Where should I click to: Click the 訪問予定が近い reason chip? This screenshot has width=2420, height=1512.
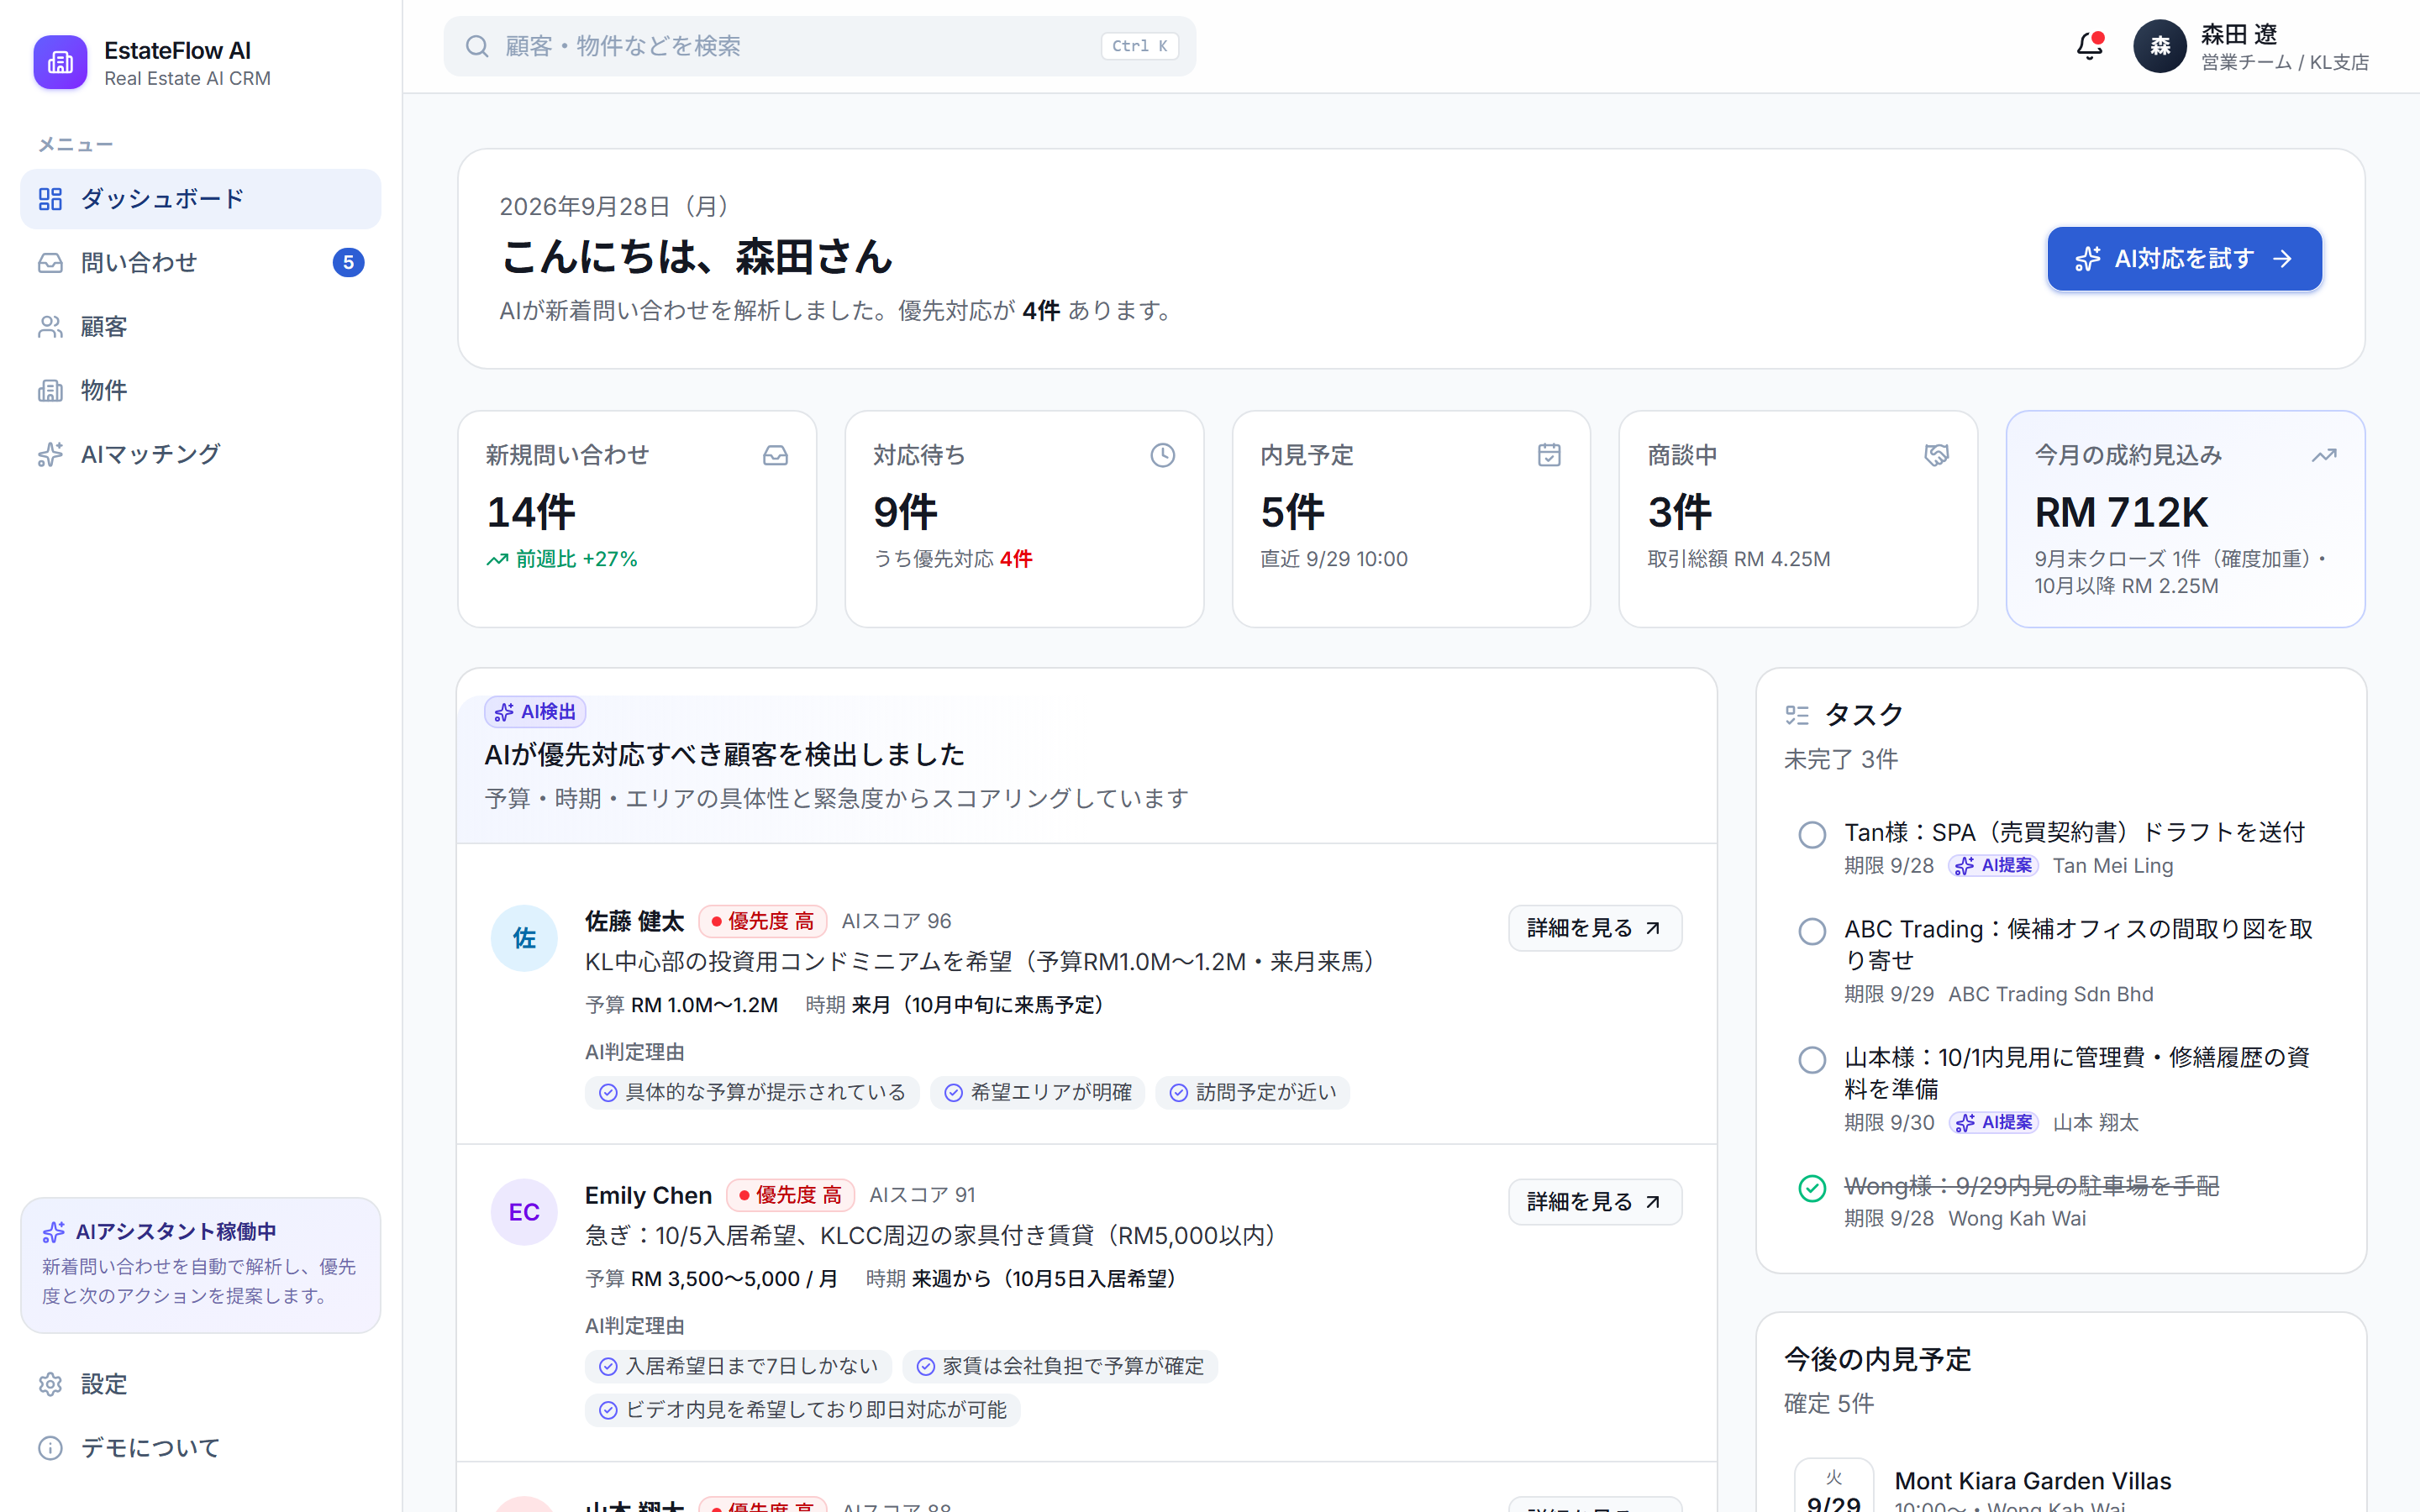tap(1252, 1092)
